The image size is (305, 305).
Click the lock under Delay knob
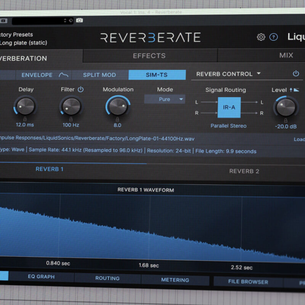(x=25, y=119)
